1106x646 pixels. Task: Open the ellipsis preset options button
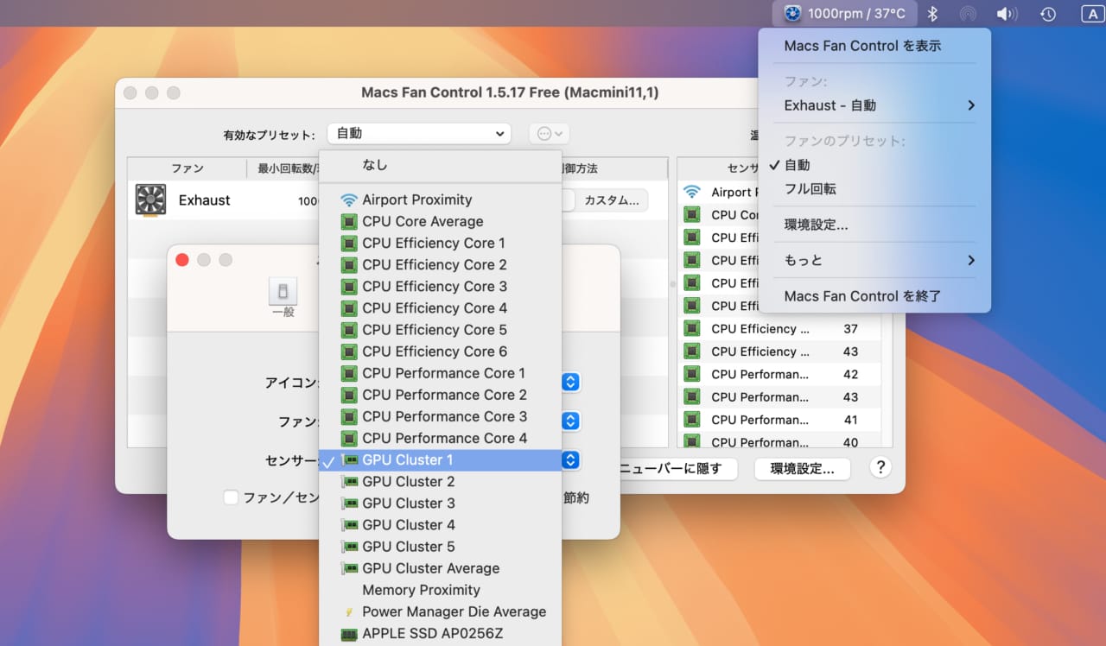point(550,133)
